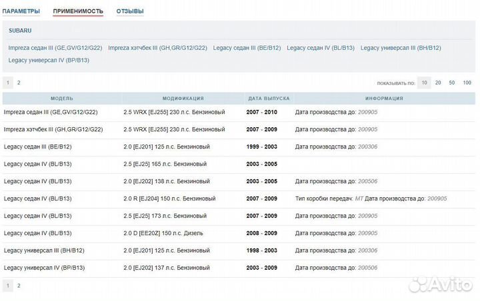Click the МОДЕЛЬ column header
The width and height of the screenshot is (480, 301).
point(61,98)
